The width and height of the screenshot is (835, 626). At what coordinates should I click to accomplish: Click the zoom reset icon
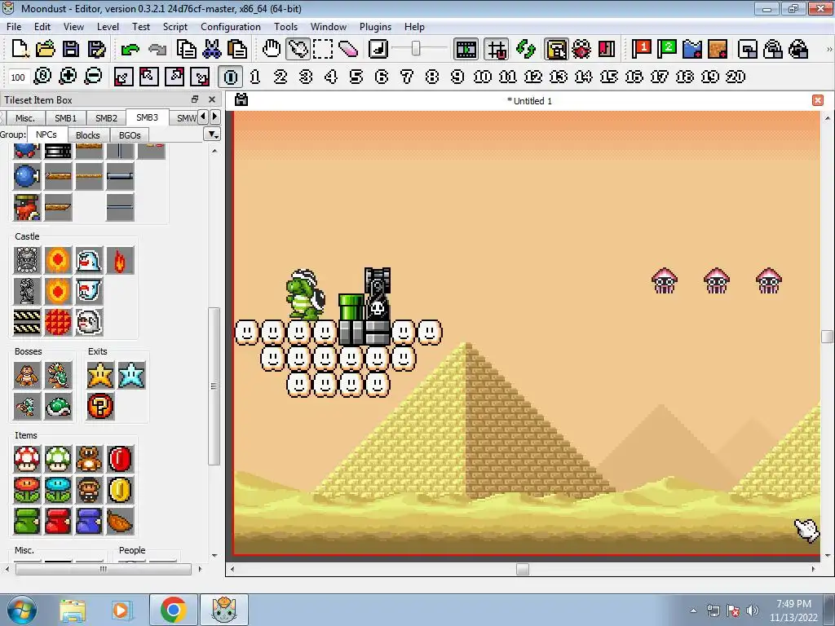[42, 77]
